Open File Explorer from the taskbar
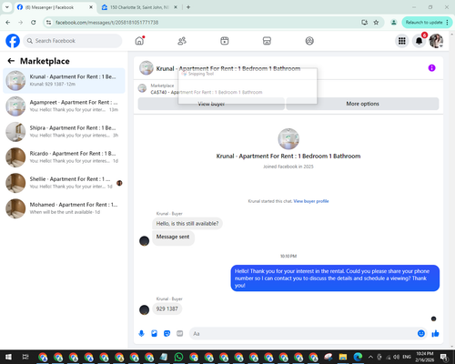 [x=343, y=357]
